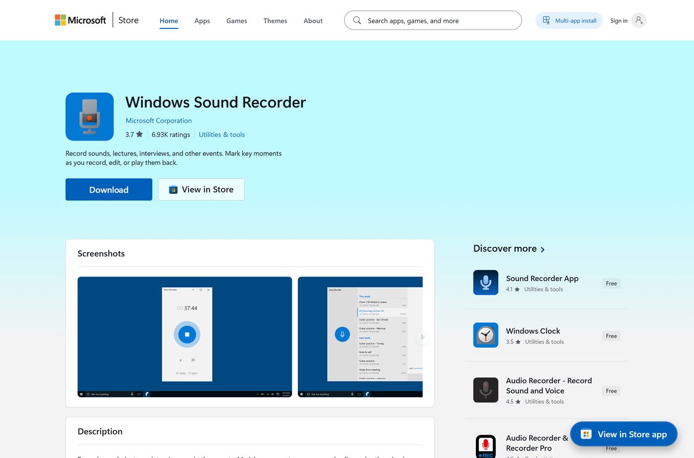Click the Sign in link
The height and width of the screenshot is (458, 694).
point(619,21)
